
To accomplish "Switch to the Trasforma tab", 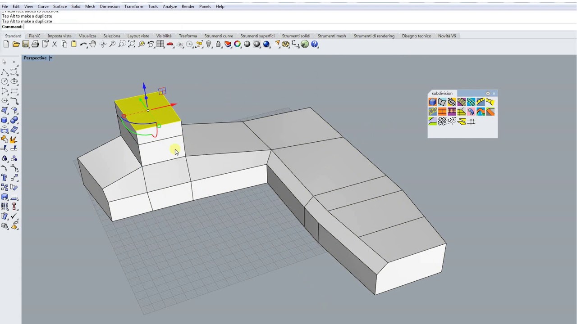I will click(188, 36).
